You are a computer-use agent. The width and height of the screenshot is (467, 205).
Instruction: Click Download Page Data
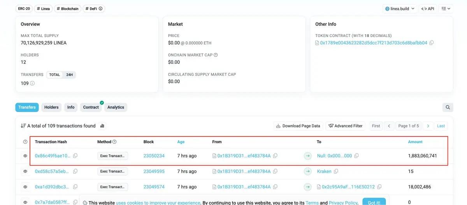click(x=298, y=126)
